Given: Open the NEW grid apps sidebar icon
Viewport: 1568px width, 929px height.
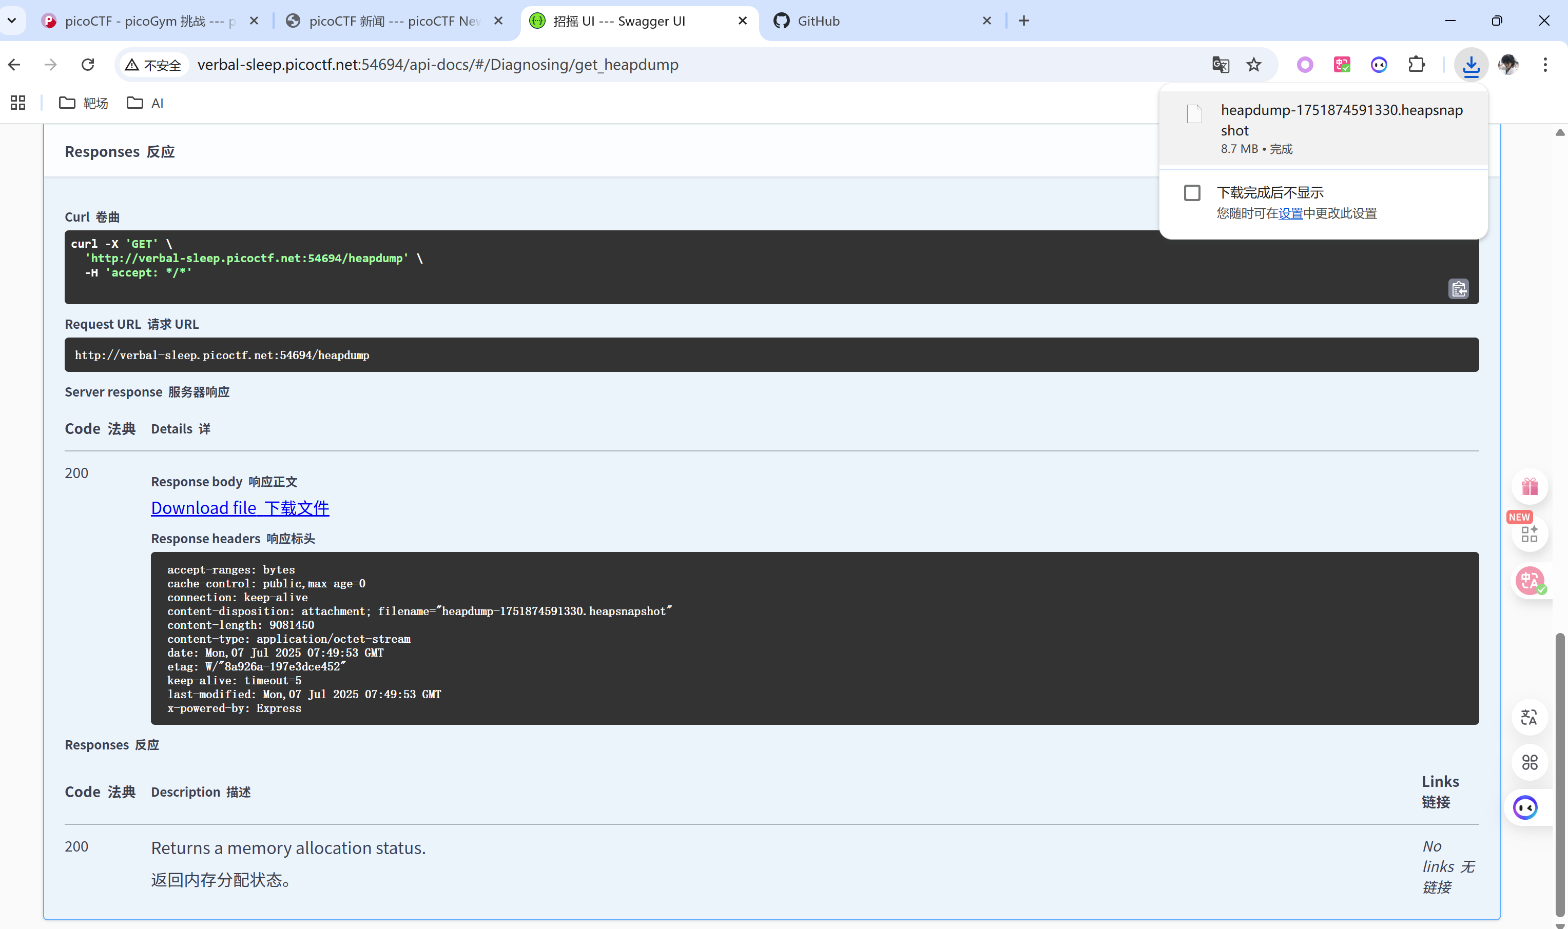Looking at the screenshot, I should click(1530, 533).
